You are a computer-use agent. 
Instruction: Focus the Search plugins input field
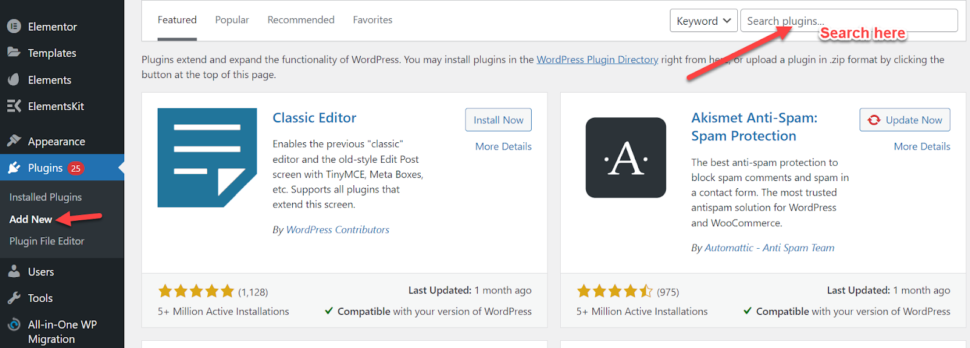coord(849,21)
